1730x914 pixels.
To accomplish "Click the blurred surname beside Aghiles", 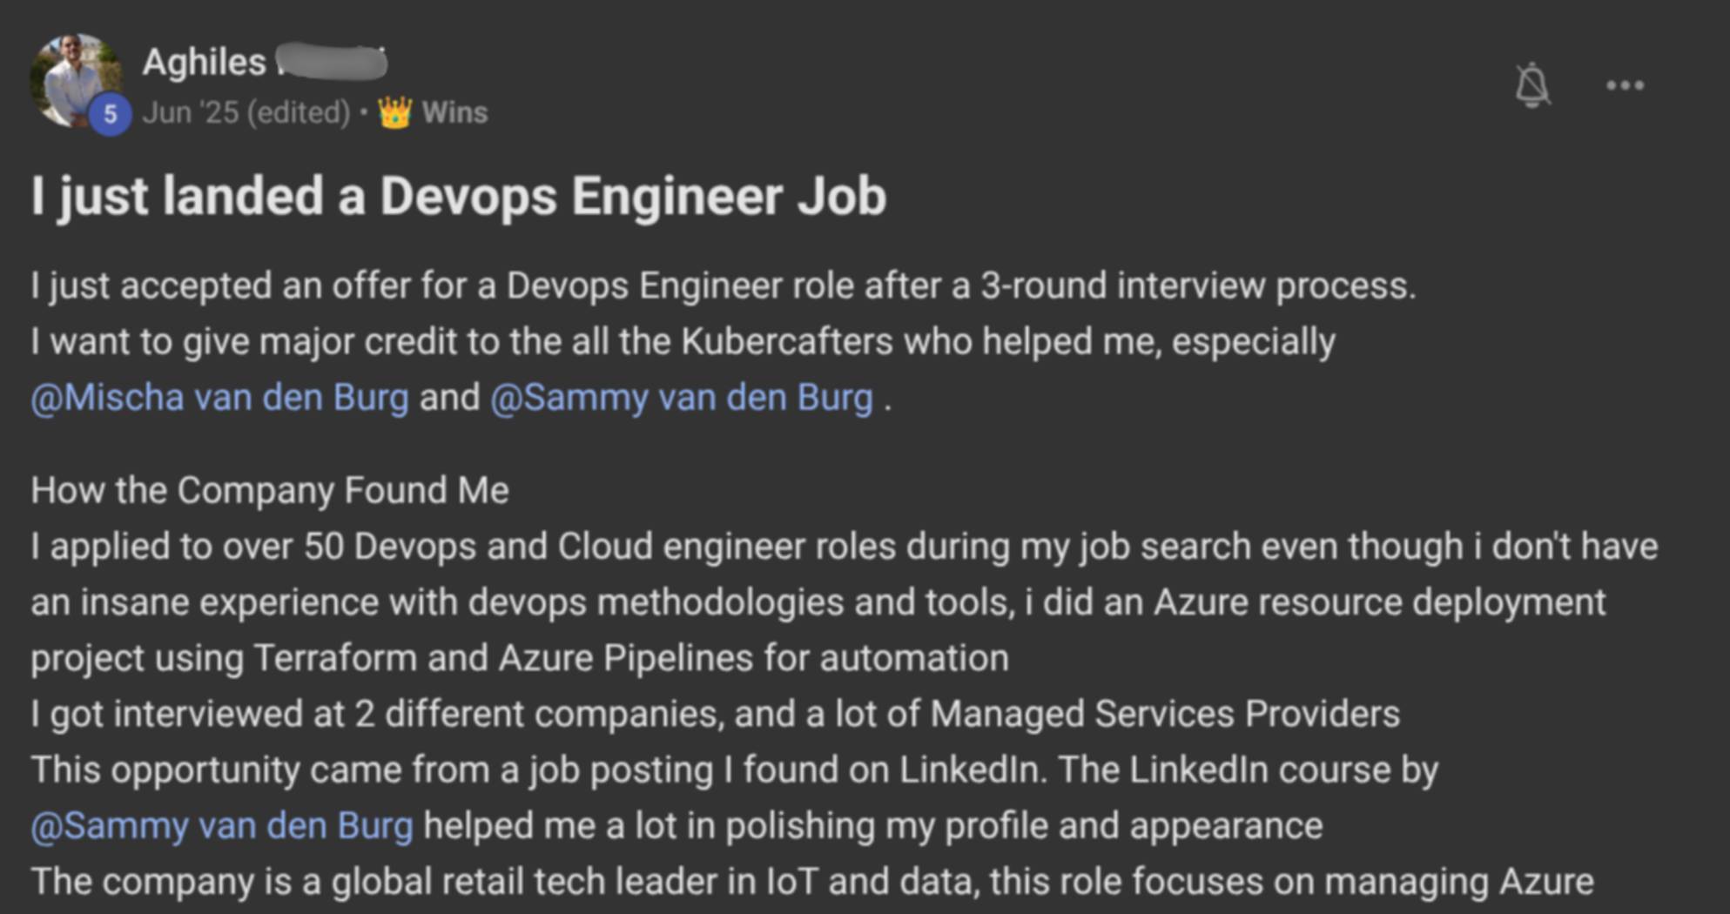I will [331, 63].
